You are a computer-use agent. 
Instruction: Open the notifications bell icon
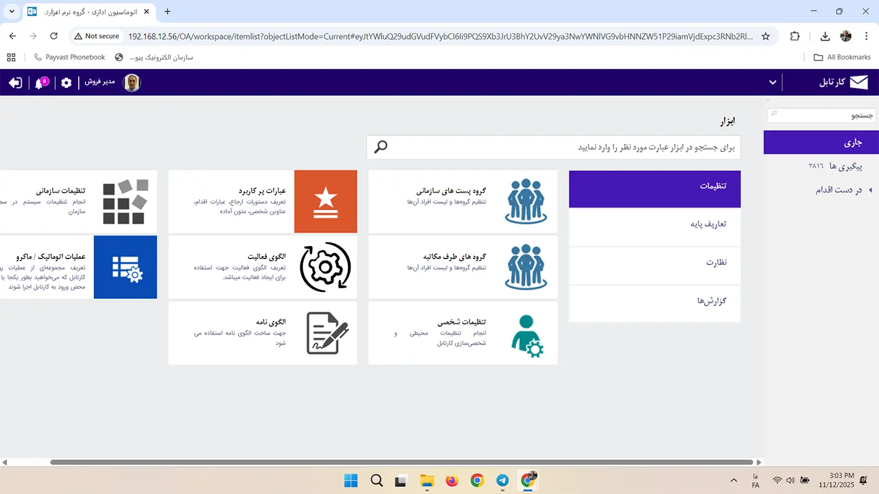pyautogui.click(x=40, y=83)
